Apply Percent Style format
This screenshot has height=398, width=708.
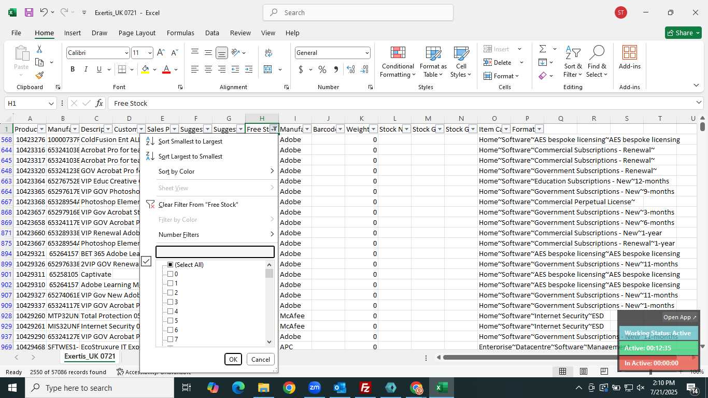[x=322, y=69]
